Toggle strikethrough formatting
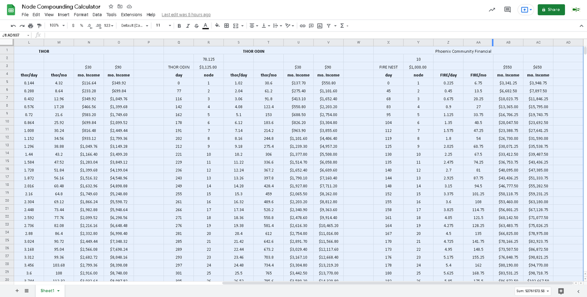 click(197, 25)
